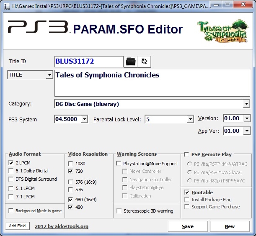Image resolution: width=256 pixels, height=236 pixels.
Task: Click the Parental Lock Level label
Action: pos(117,120)
